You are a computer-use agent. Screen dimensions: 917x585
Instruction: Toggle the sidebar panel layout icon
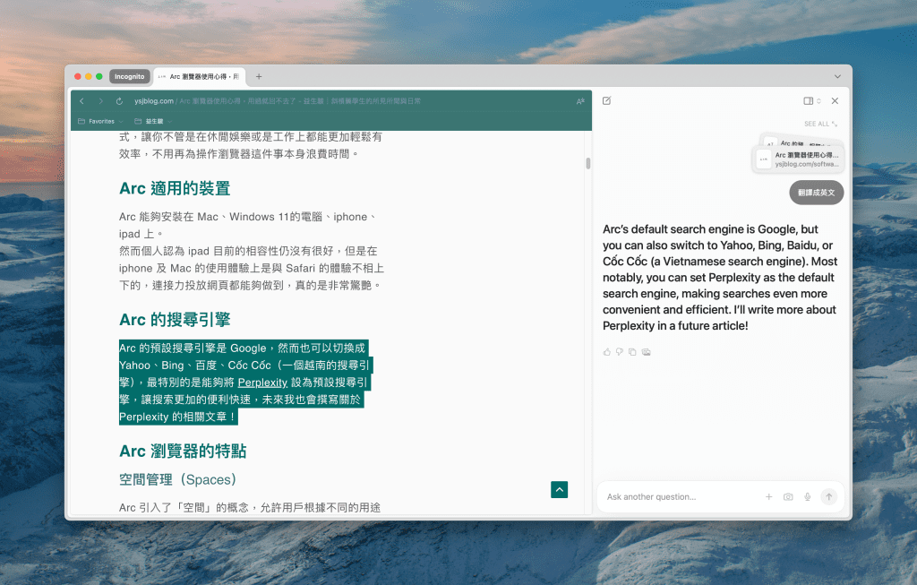click(809, 101)
